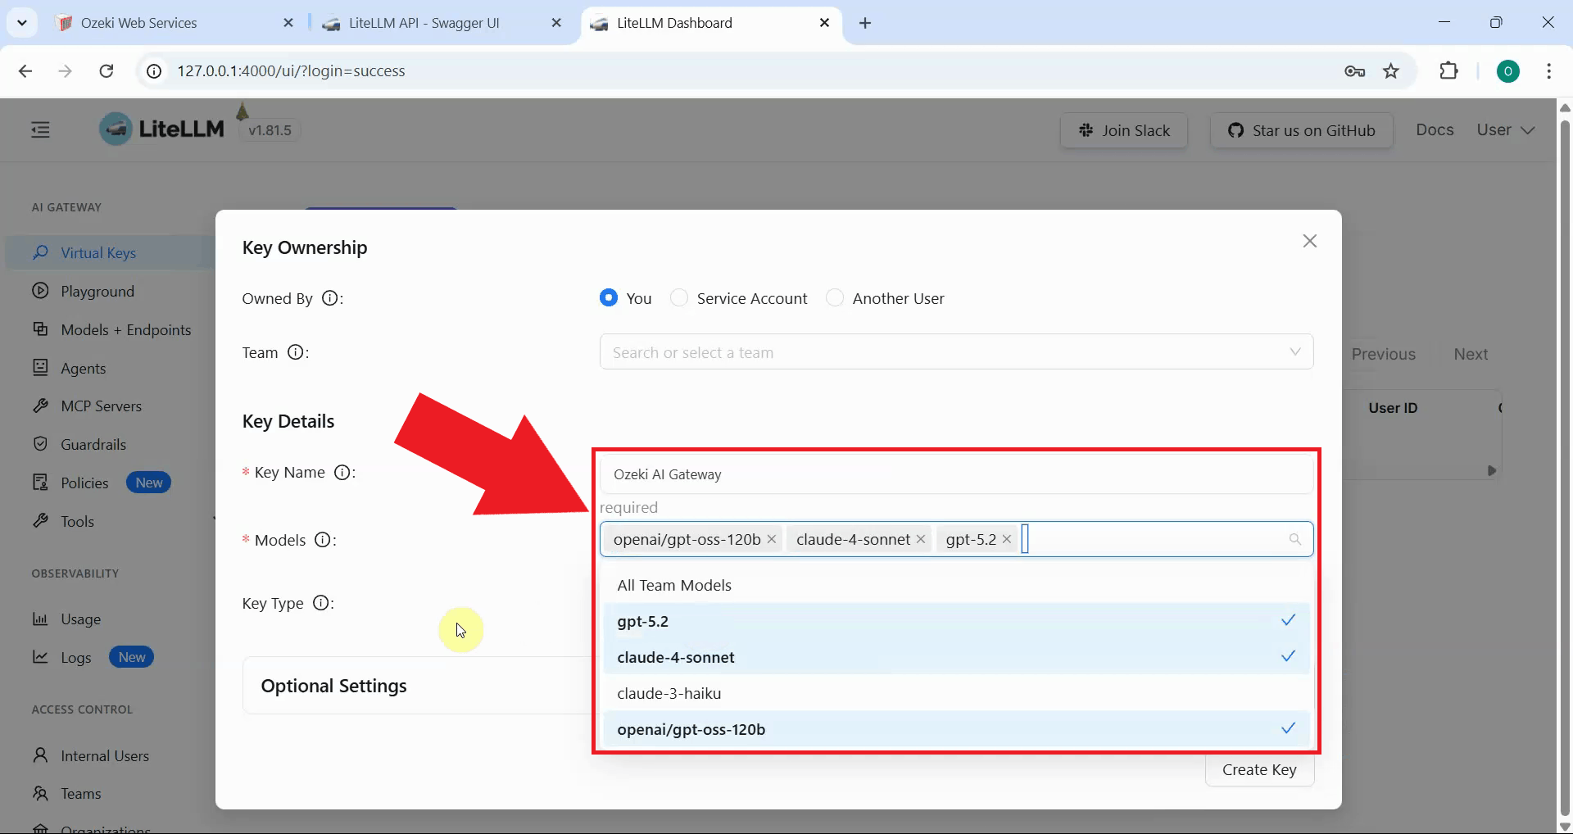Close the key creation dialog

click(x=1309, y=241)
